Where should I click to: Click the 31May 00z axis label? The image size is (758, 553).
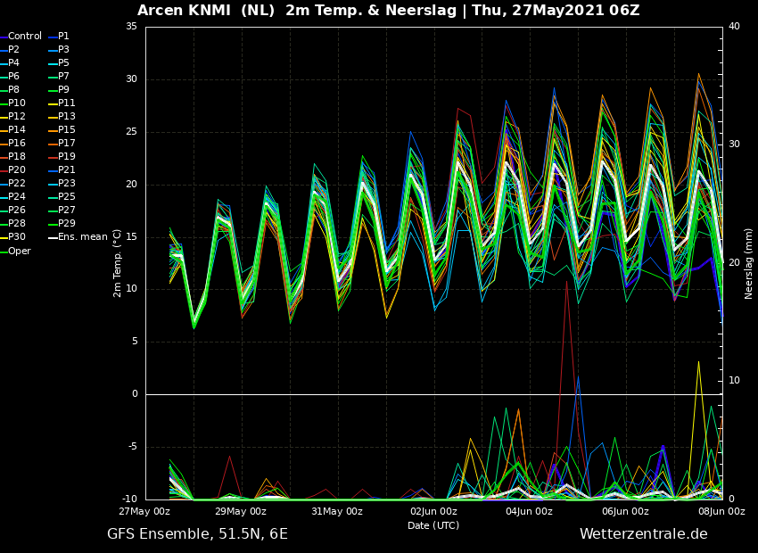pyautogui.click(x=337, y=511)
